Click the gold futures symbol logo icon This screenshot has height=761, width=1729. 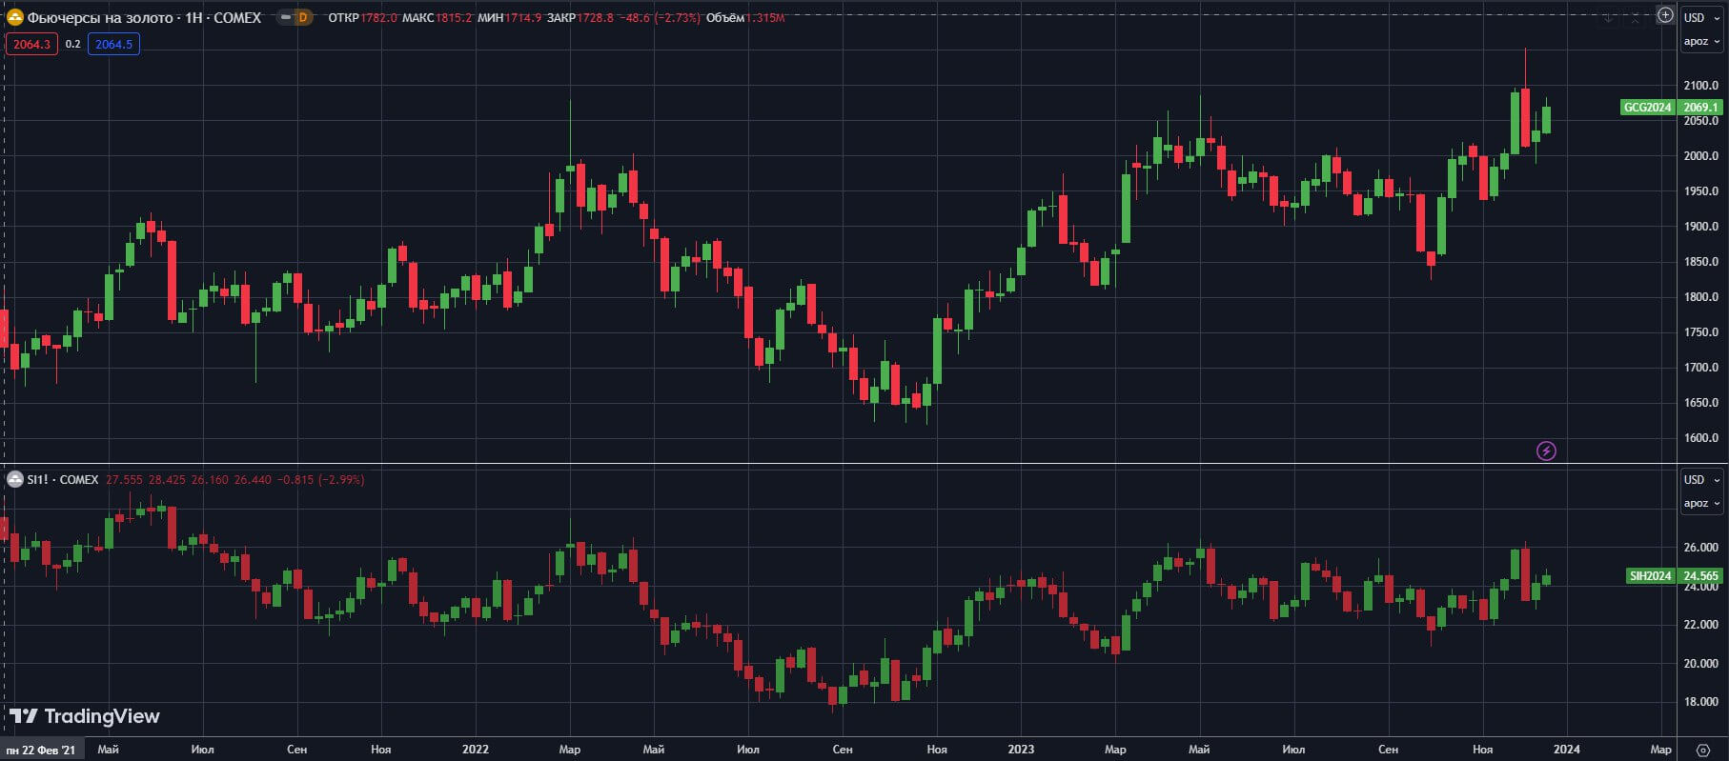(15, 17)
